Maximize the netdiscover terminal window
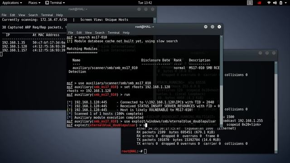This screenshot has width=290, height=163. pos(146,9)
